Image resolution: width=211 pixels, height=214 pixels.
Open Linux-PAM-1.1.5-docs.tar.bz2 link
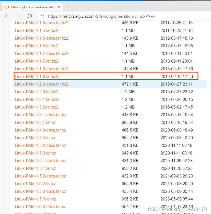tap(41, 23)
